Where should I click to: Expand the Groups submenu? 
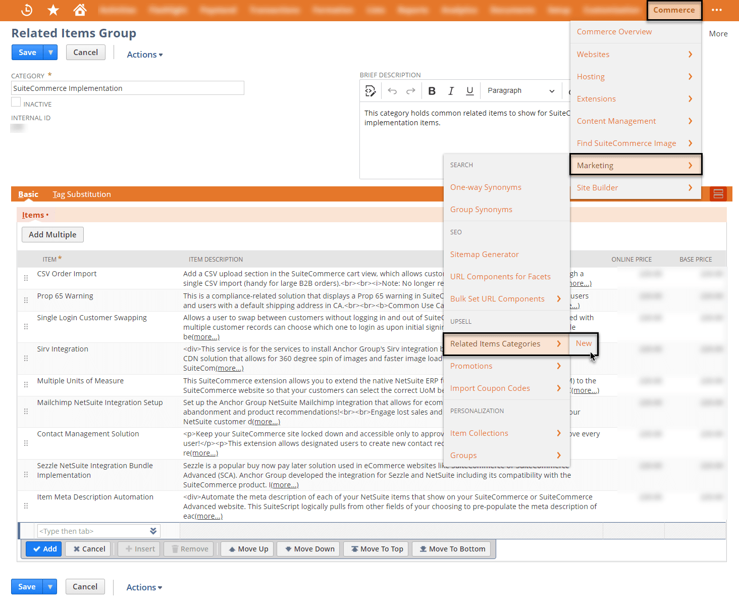[x=506, y=456]
